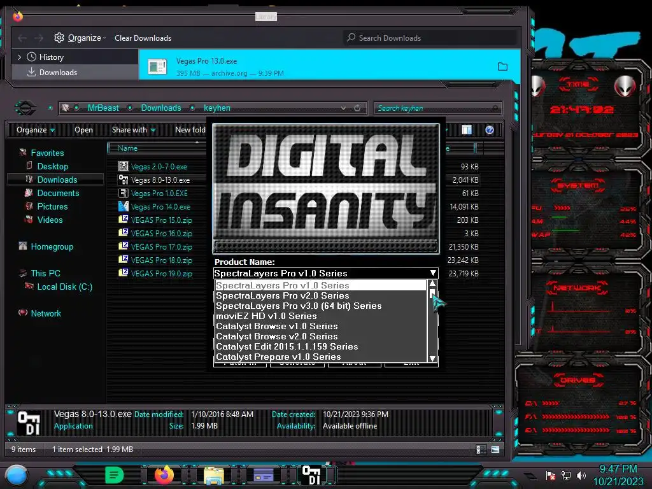
Task: Choose moviEZ HD v1.0 Series
Action: click(x=320, y=316)
